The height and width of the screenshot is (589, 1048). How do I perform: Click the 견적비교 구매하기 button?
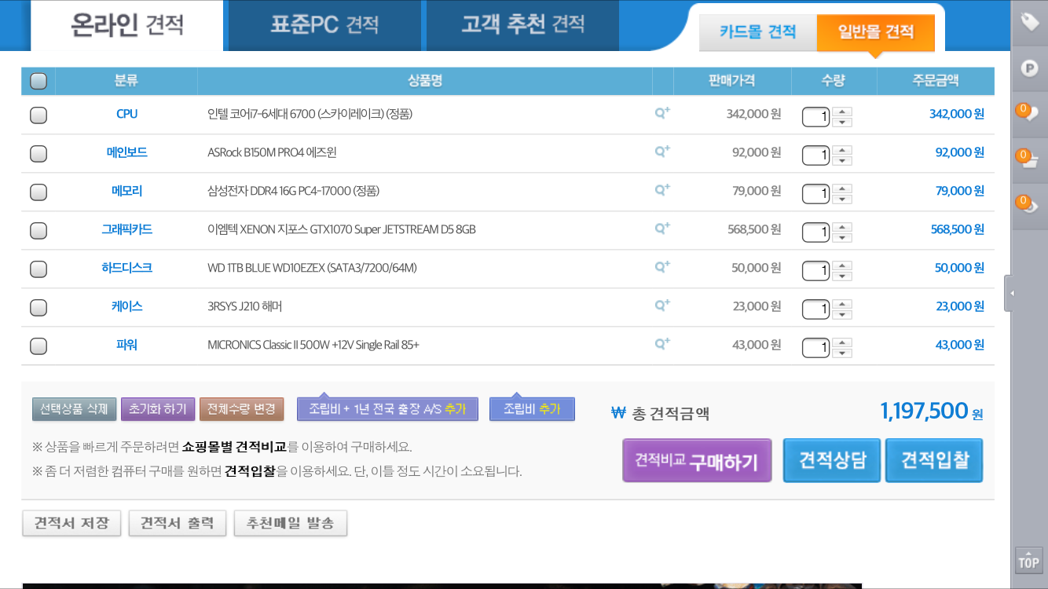click(x=697, y=461)
